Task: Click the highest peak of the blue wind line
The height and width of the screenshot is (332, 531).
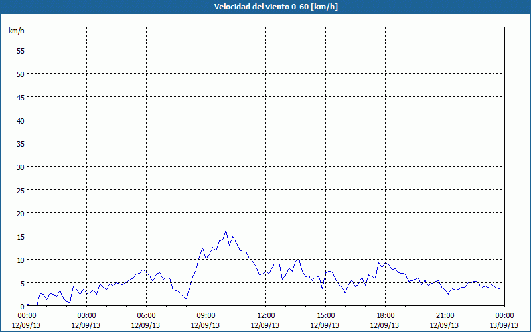Action: pyautogui.click(x=226, y=230)
